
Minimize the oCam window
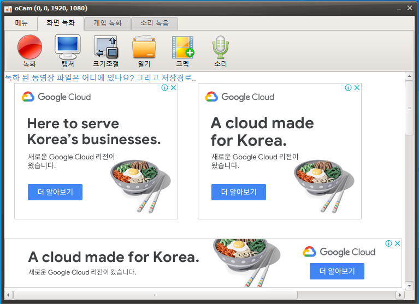[399, 9]
